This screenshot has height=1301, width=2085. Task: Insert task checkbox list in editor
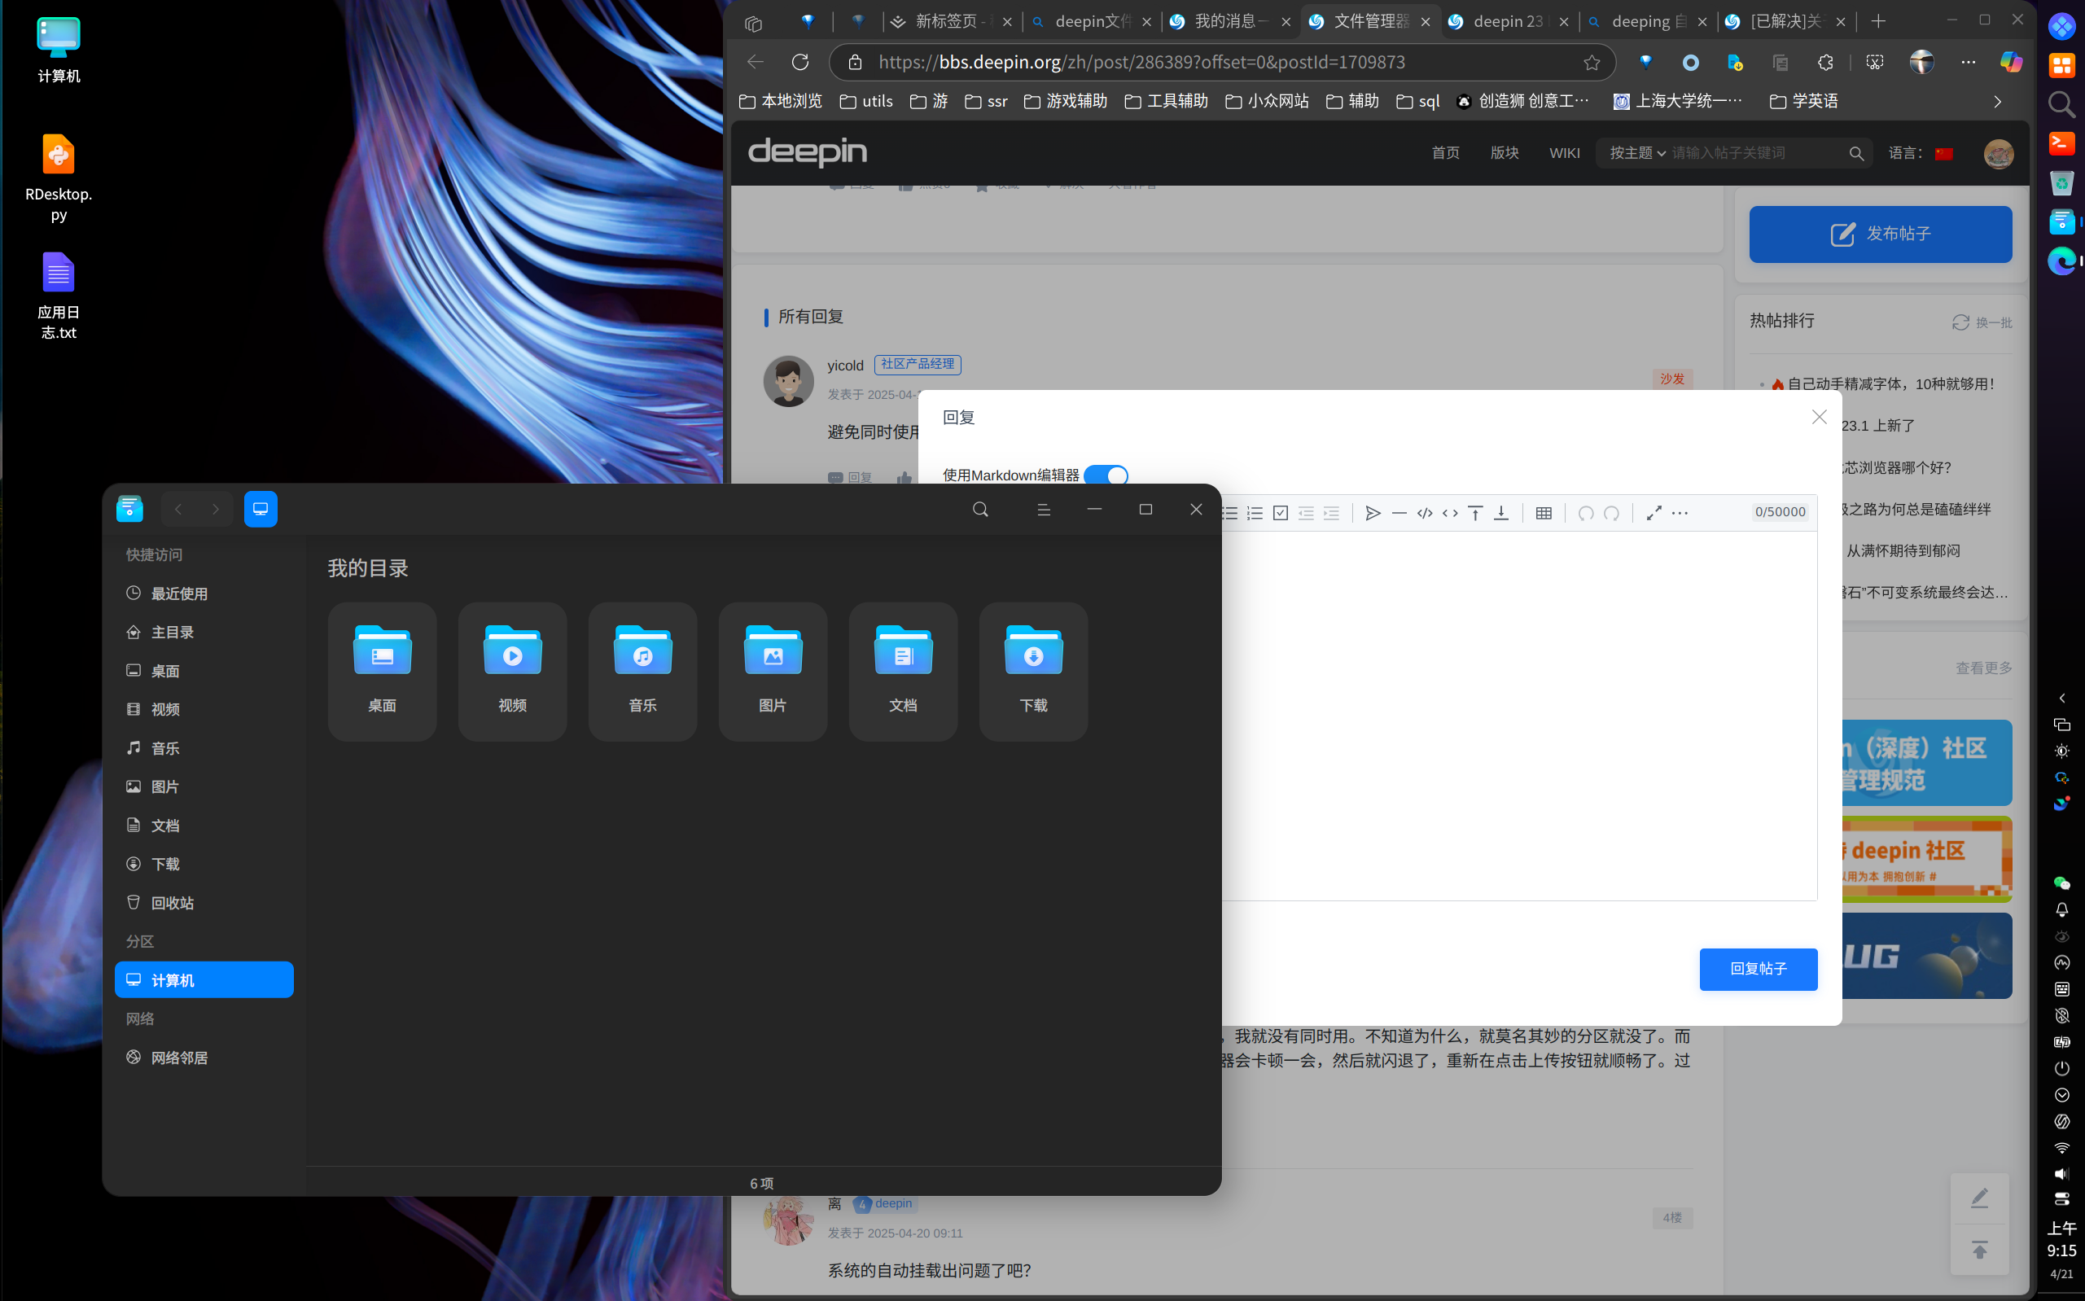click(x=1281, y=514)
